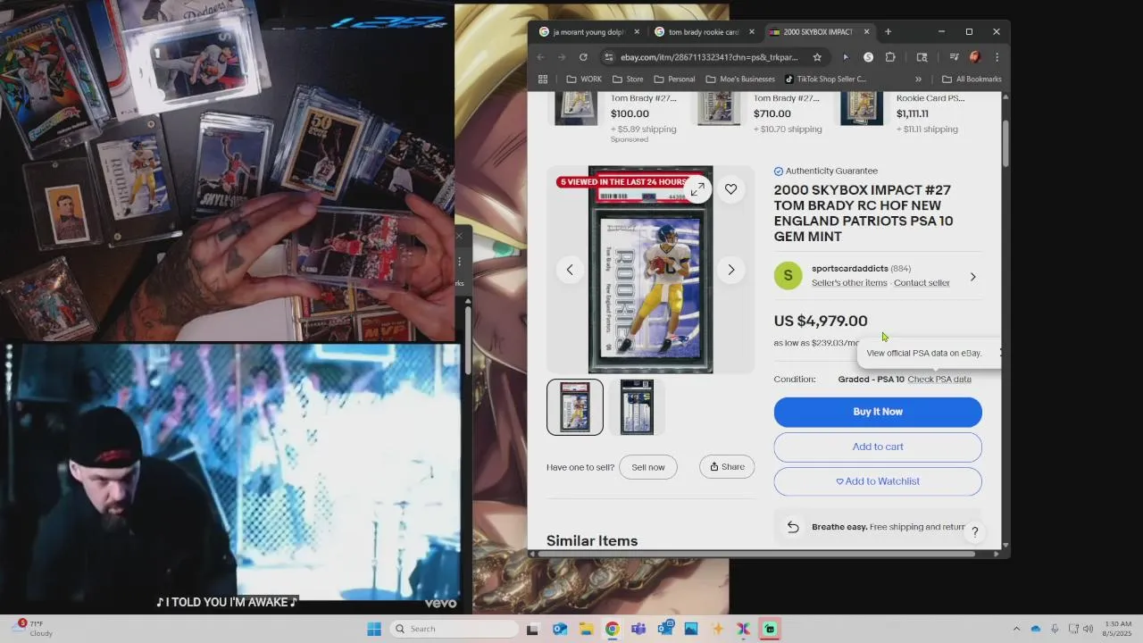This screenshot has width=1143, height=643.
Task: Go back to previous page in Chrome
Action: click(540, 57)
